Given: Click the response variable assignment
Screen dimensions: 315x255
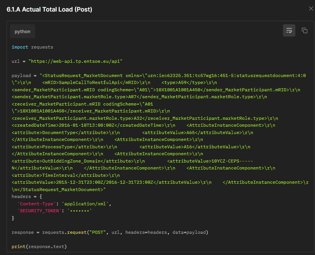Looking at the screenshot, I should click(x=22, y=232).
